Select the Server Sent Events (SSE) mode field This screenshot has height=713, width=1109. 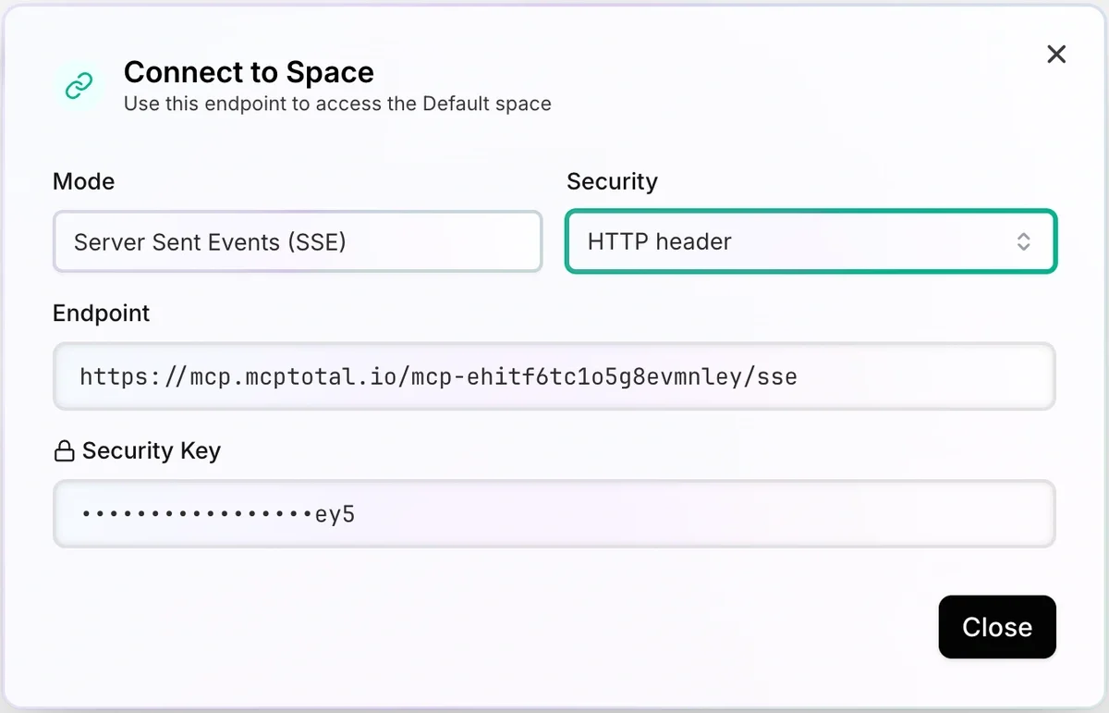coord(297,242)
